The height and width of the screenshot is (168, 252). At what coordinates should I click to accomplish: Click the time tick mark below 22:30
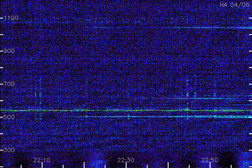(126, 165)
